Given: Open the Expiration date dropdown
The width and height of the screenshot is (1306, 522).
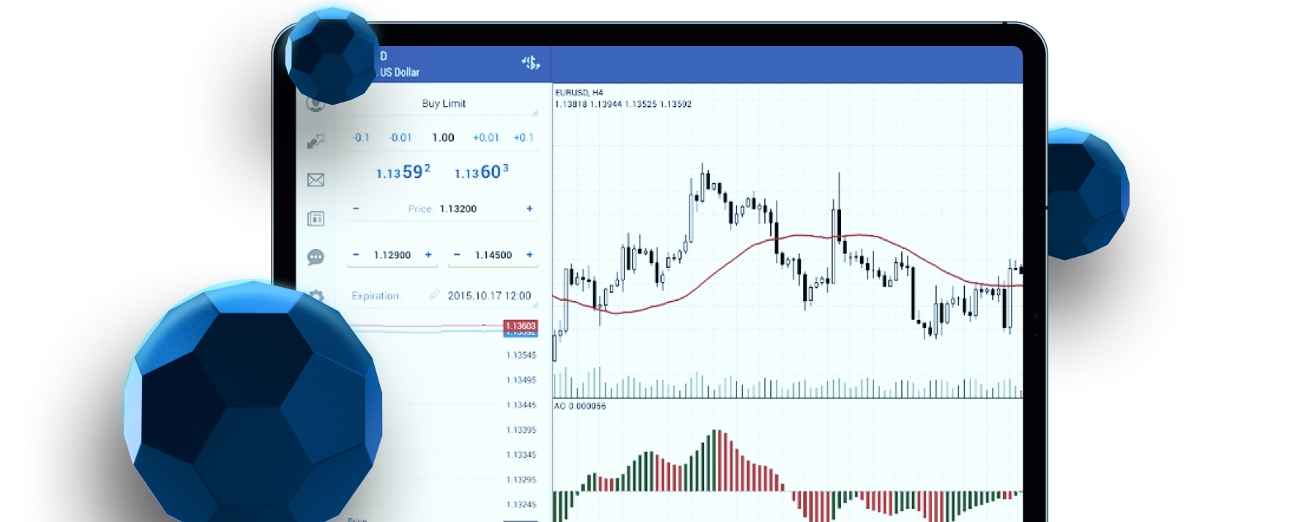Looking at the screenshot, I should pos(489,296).
